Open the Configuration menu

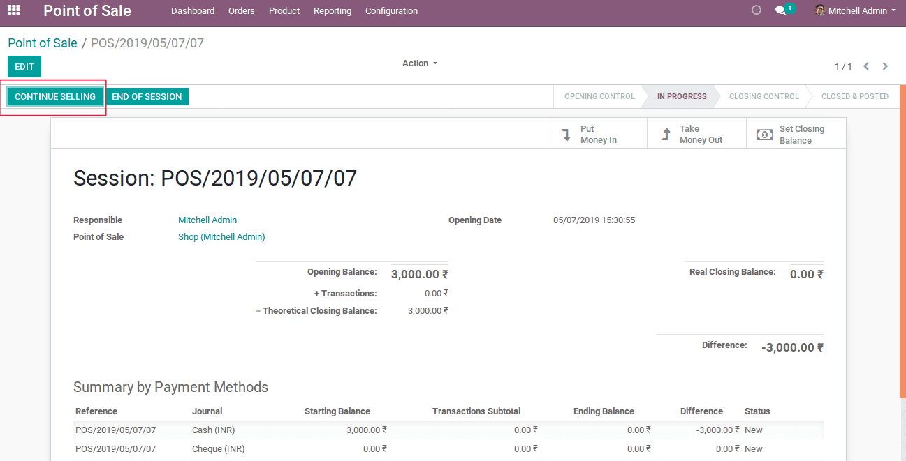pyautogui.click(x=391, y=11)
